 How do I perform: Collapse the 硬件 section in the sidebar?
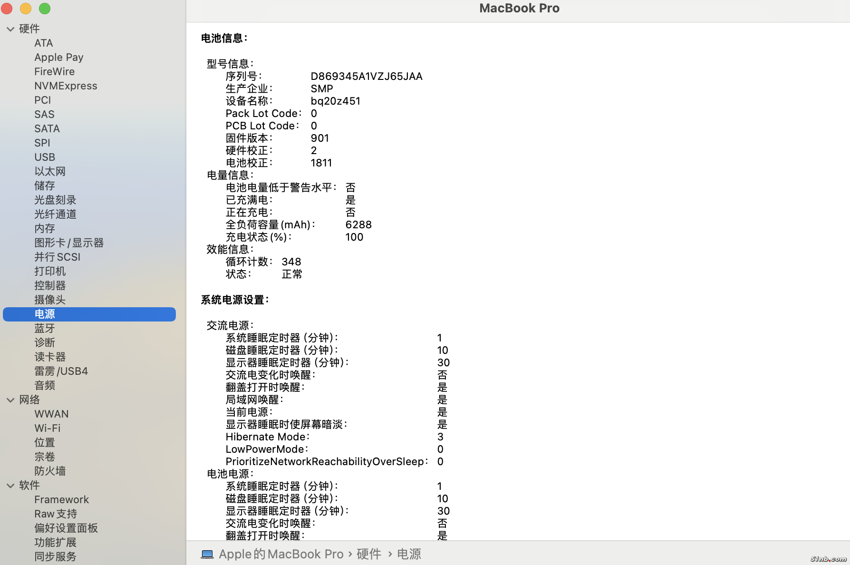tap(10, 29)
